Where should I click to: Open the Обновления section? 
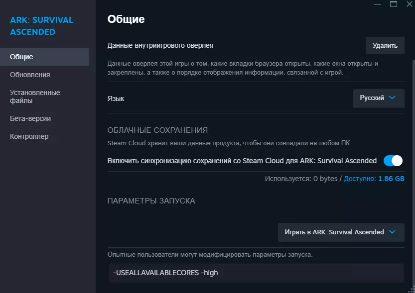[30, 75]
